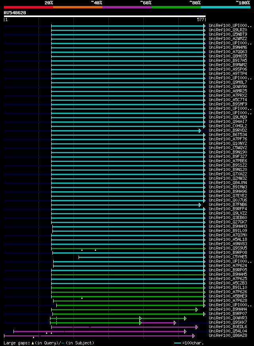The image size is (254, 346).
Task: Select the UniRef100_A5C7T4 label
Action: [x=228, y=100]
